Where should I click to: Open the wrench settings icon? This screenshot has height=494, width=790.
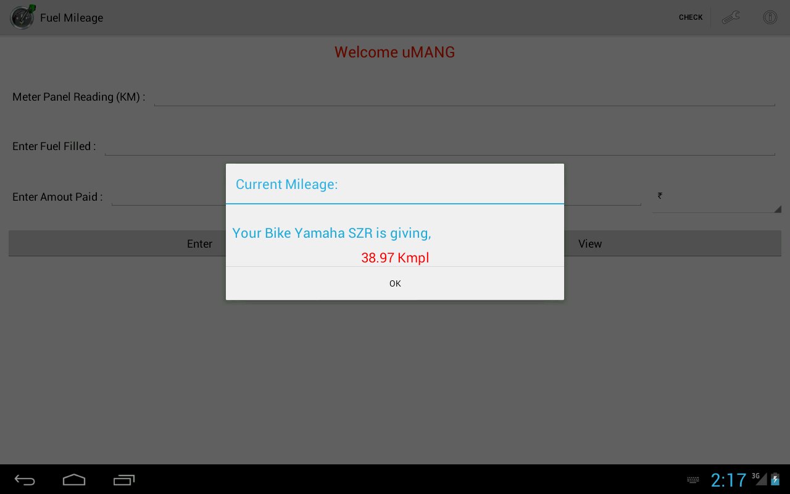pyautogui.click(x=731, y=17)
